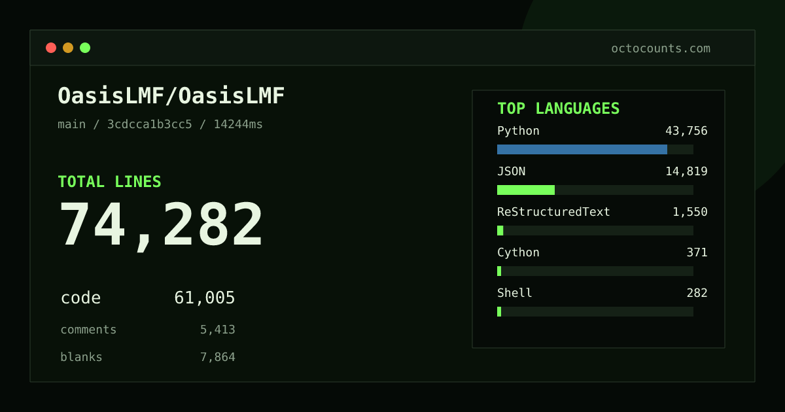Select the code count 61,005
785x412 pixels.
click(205, 298)
